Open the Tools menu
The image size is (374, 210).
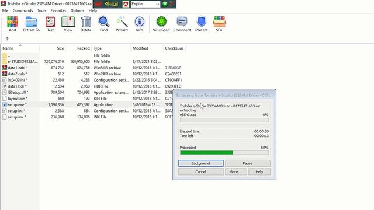point(41,10)
